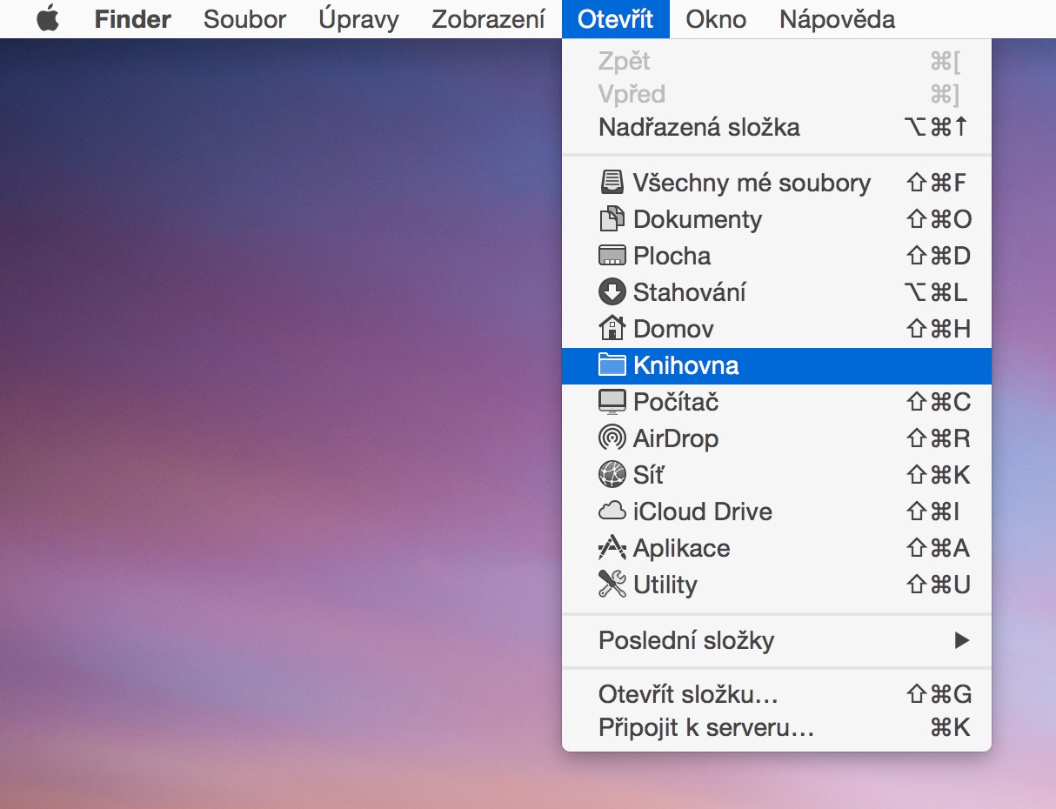Click the ⇧⌘R shortcut beside AirDrop
1056x809 pixels.
pos(939,438)
